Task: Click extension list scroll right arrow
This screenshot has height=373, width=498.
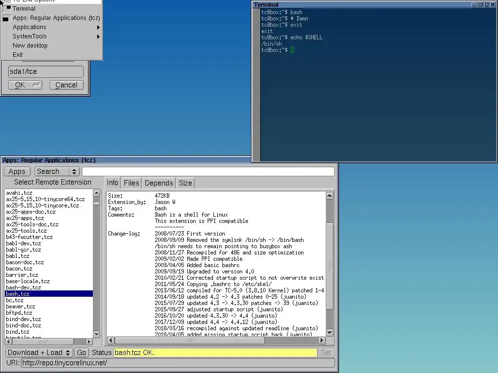Action: [x=89, y=341]
